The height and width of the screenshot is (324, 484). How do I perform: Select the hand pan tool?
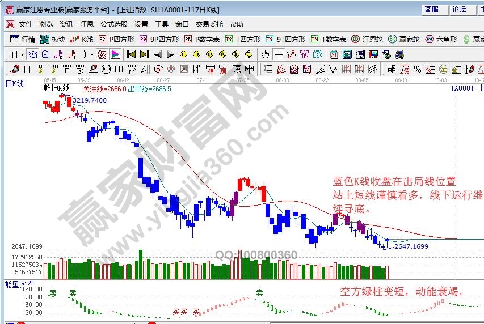[264, 54]
